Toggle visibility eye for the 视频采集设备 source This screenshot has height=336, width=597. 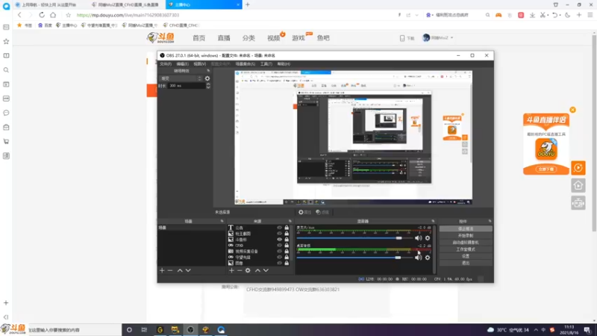[x=279, y=251]
